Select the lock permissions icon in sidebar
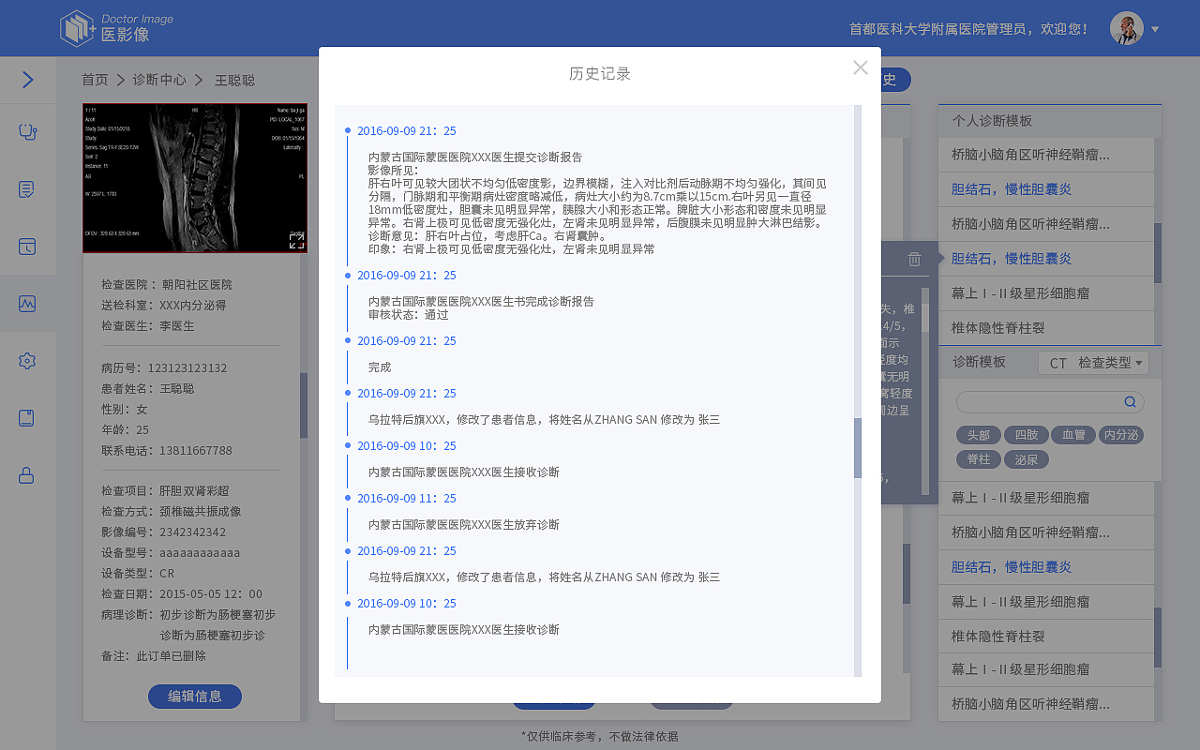 coord(28,476)
